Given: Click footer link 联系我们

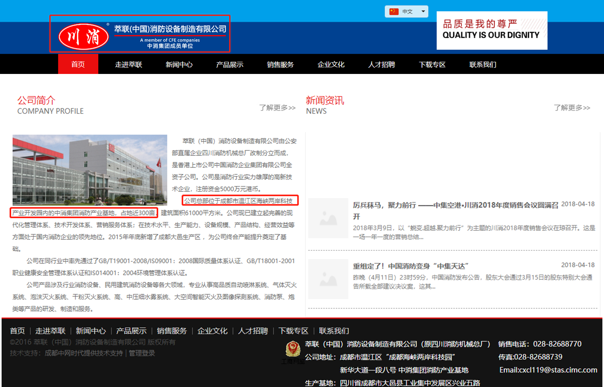Looking at the screenshot, I should (334, 331).
